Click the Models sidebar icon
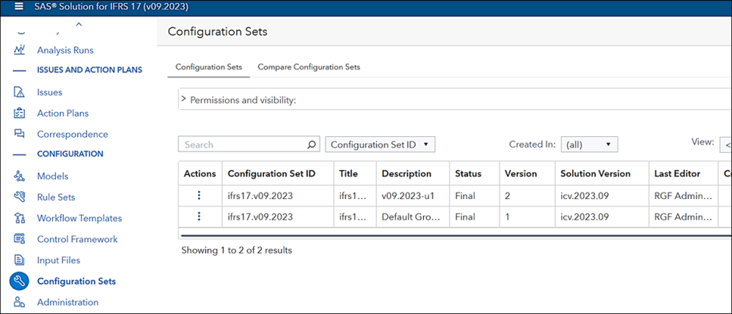The height and width of the screenshot is (314, 732). 20,176
